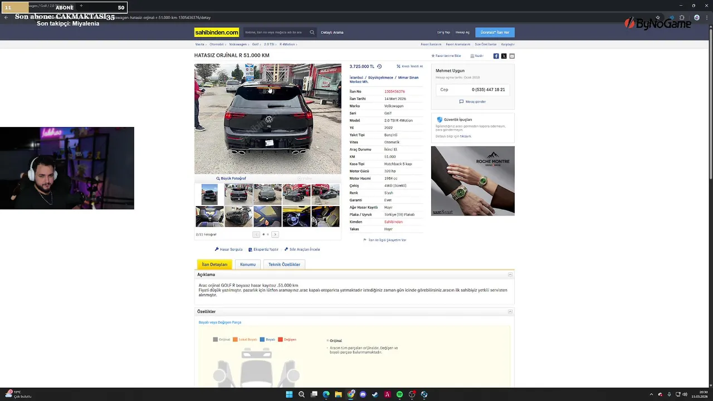Share listing on X
The width and height of the screenshot is (713, 401).
point(504,56)
